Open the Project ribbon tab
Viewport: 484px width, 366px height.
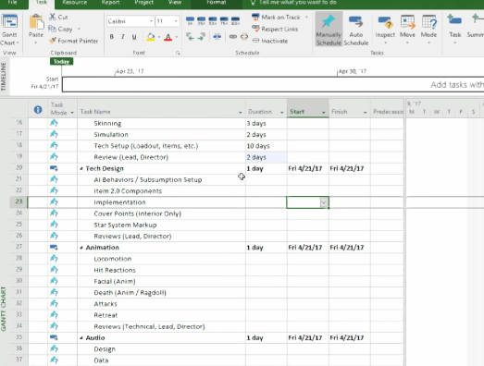[143, 3]
